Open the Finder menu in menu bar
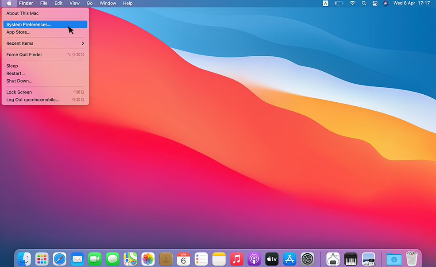Image resolution: width=436 pixels, height=267 pixels. [26, 4]
